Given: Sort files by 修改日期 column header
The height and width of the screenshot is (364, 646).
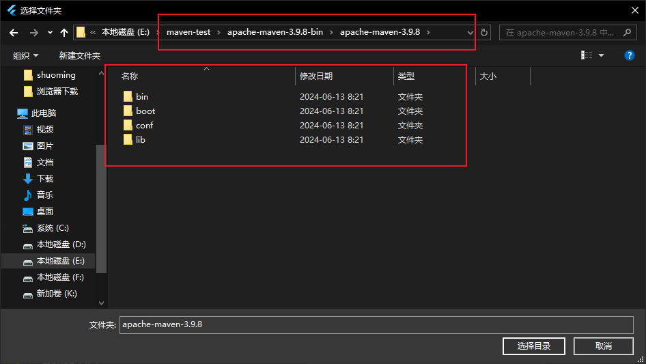Looking at the screenshot, I should pos(316,76).
